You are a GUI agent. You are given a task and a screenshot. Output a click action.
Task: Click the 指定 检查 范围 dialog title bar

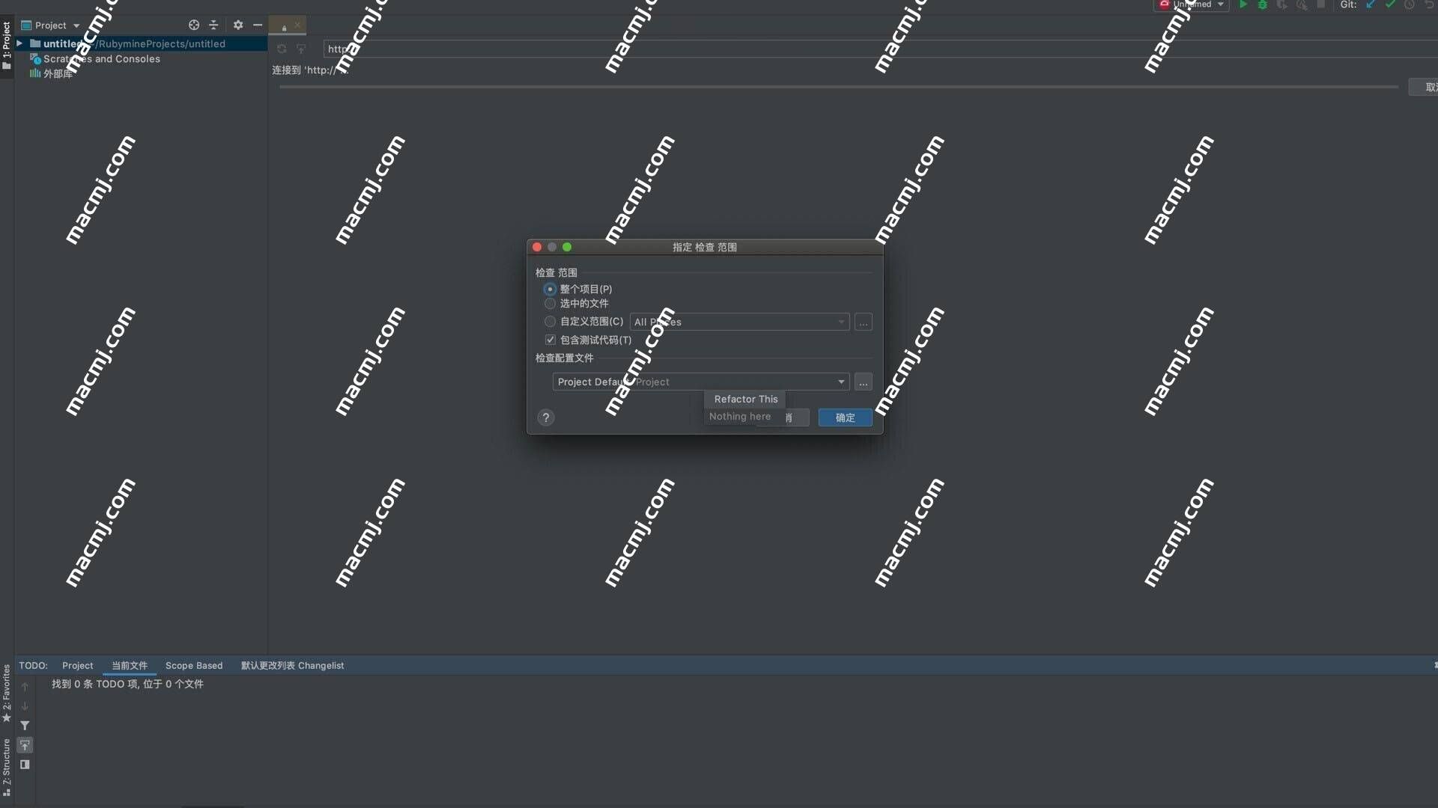click(705, 247)
